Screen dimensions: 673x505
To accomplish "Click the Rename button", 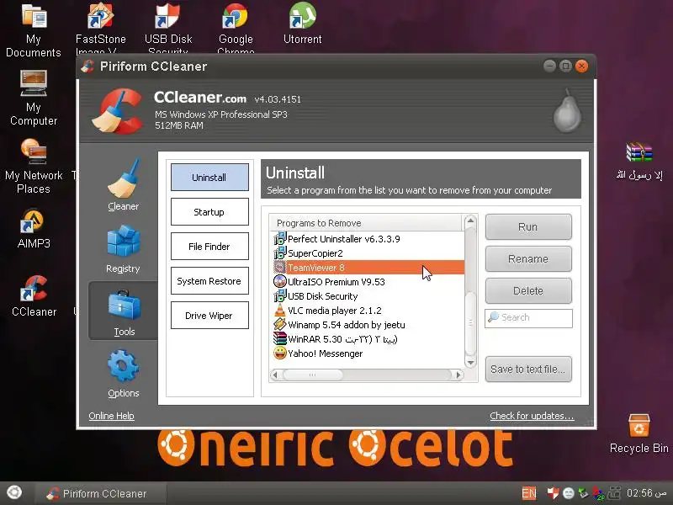I will coord(528,258).
